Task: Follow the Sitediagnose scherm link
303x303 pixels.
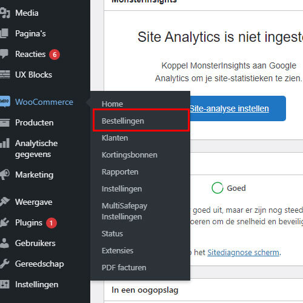Action: (244, 253)
